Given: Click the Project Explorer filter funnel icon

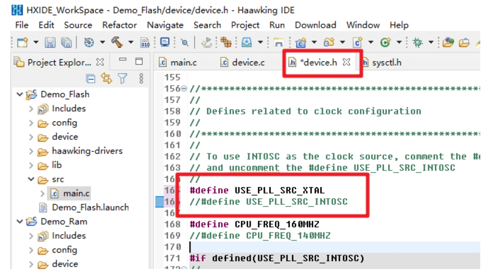Looking at the screenshot, I should coord(123,78).
